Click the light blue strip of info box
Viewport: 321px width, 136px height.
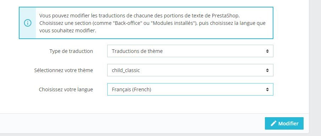click(28, 23)
